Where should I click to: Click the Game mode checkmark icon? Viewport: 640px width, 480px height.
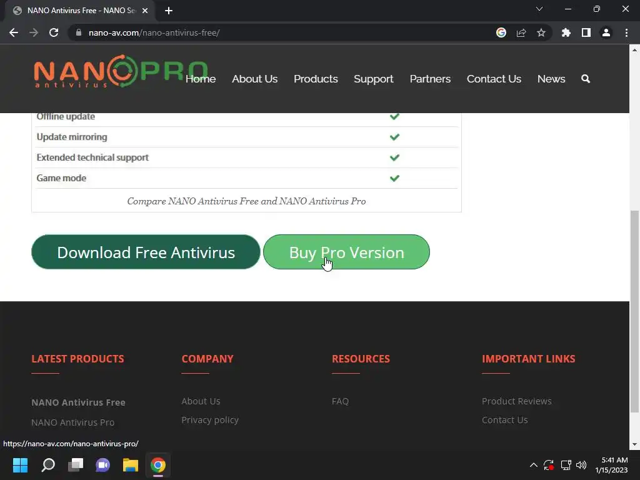coord(394,178)
